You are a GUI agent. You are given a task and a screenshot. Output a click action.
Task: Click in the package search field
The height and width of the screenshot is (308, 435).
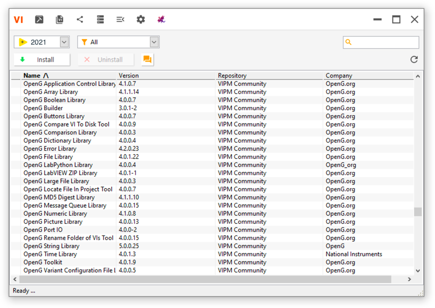click(x=385, y=42)
